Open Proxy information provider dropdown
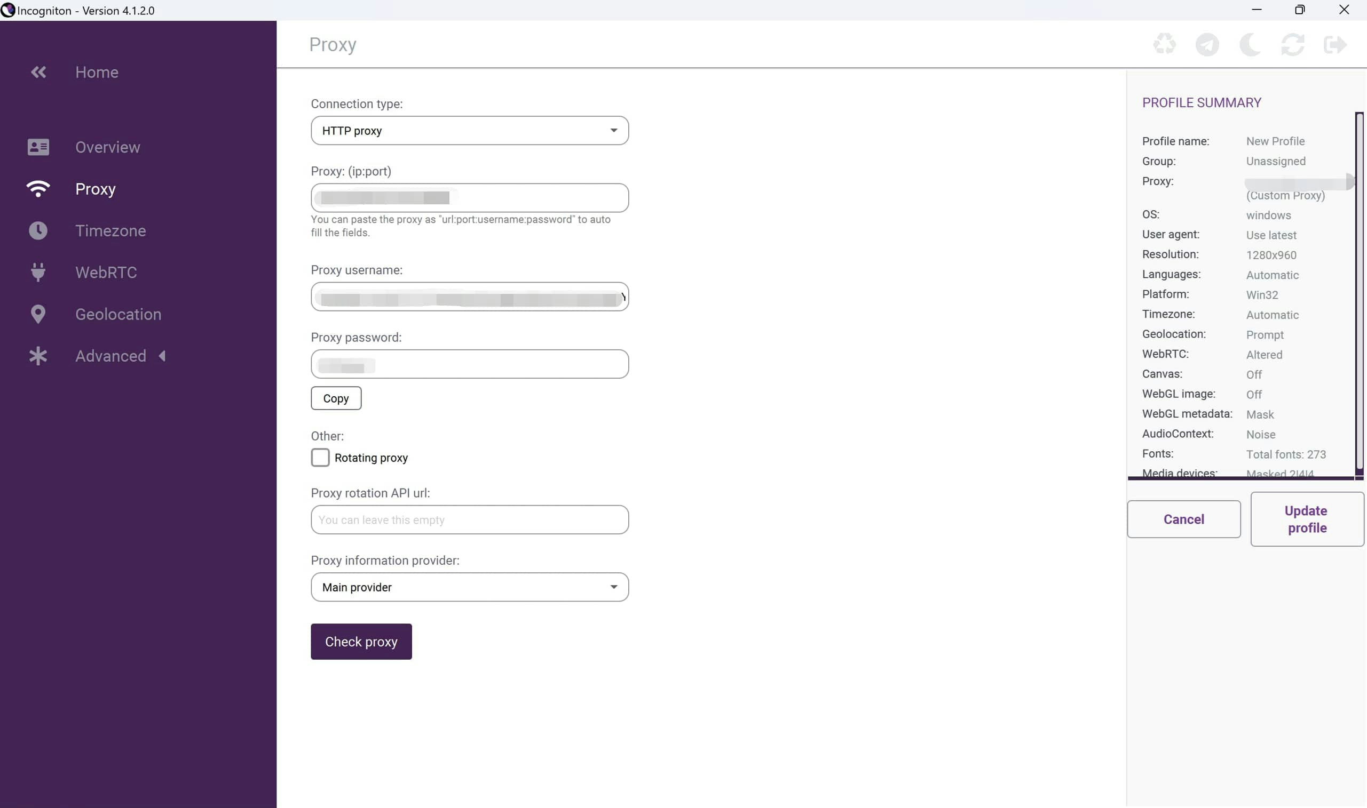 pos(469,587)
